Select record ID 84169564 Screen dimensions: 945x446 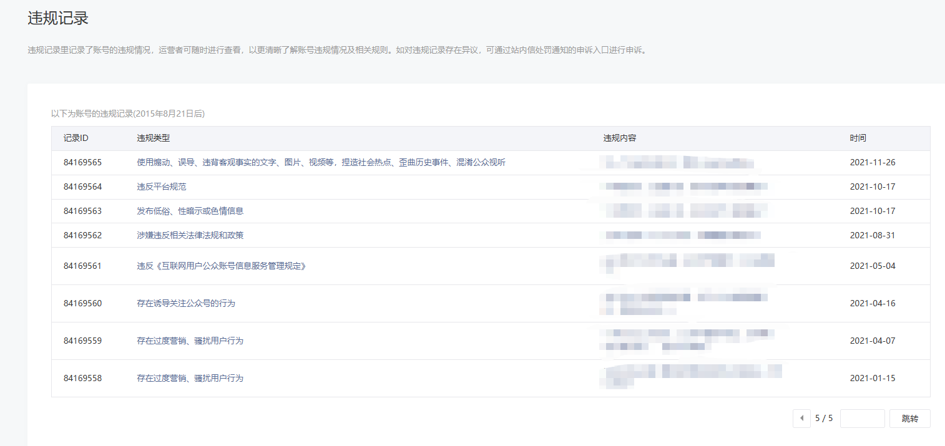tap(82, 187)
